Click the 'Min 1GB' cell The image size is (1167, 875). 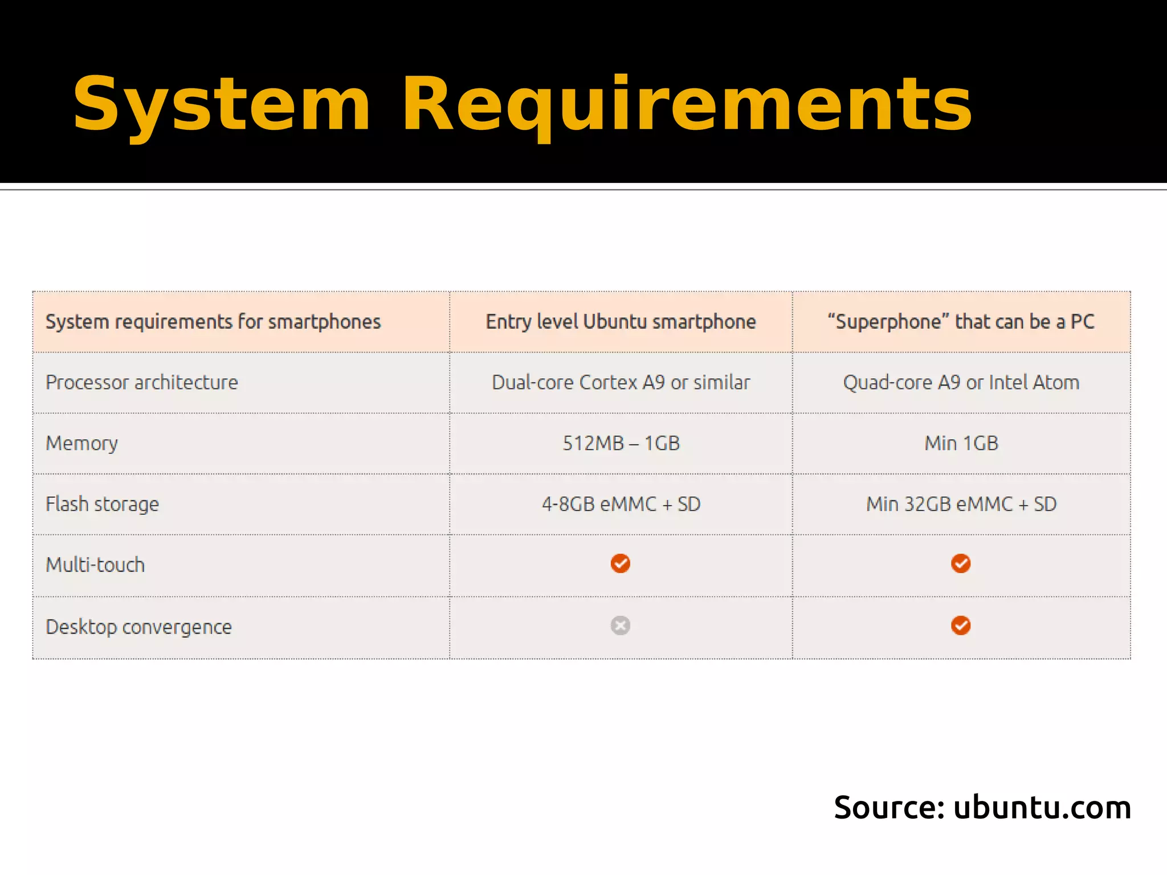point(961,443)
